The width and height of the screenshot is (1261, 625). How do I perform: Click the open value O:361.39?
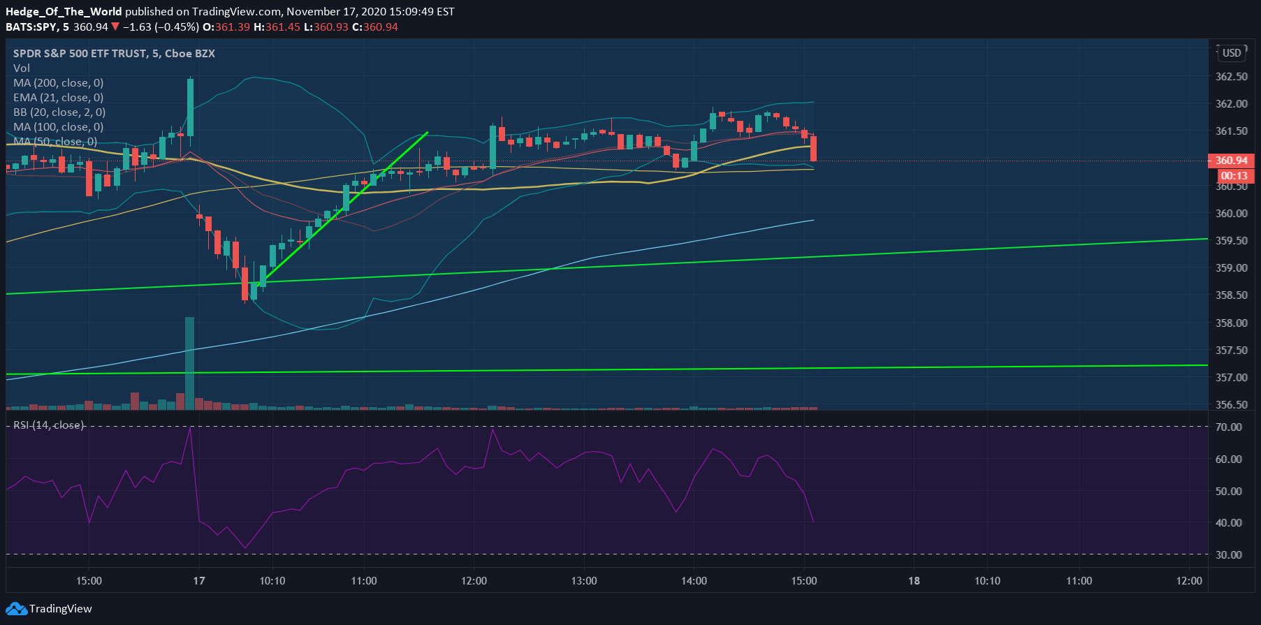coord(226,27)
